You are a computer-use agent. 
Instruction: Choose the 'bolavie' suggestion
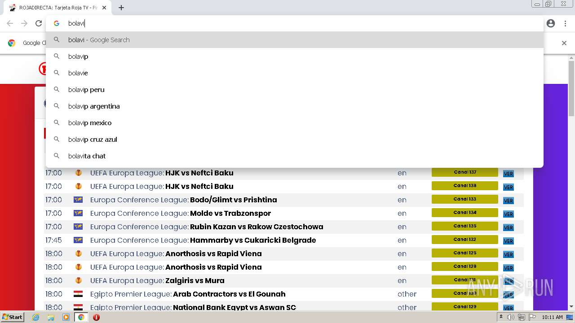[295, 73]
